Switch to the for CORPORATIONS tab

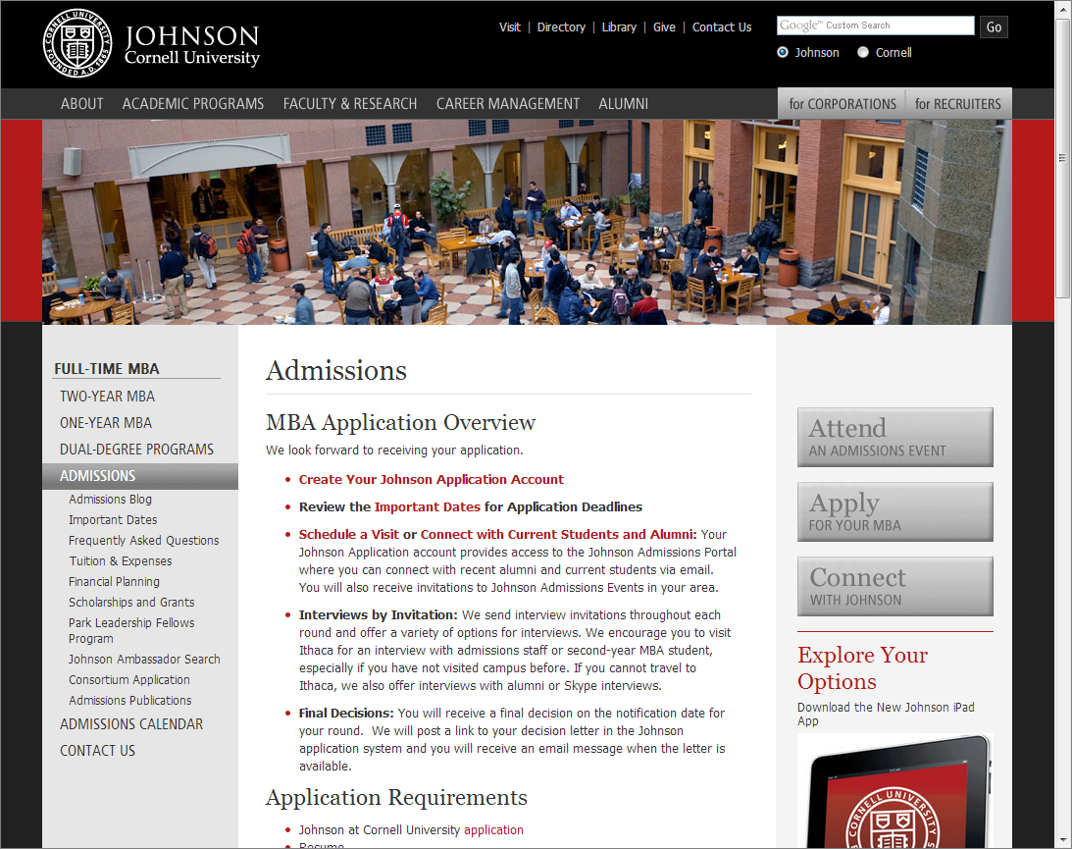[x=842, y=104]
